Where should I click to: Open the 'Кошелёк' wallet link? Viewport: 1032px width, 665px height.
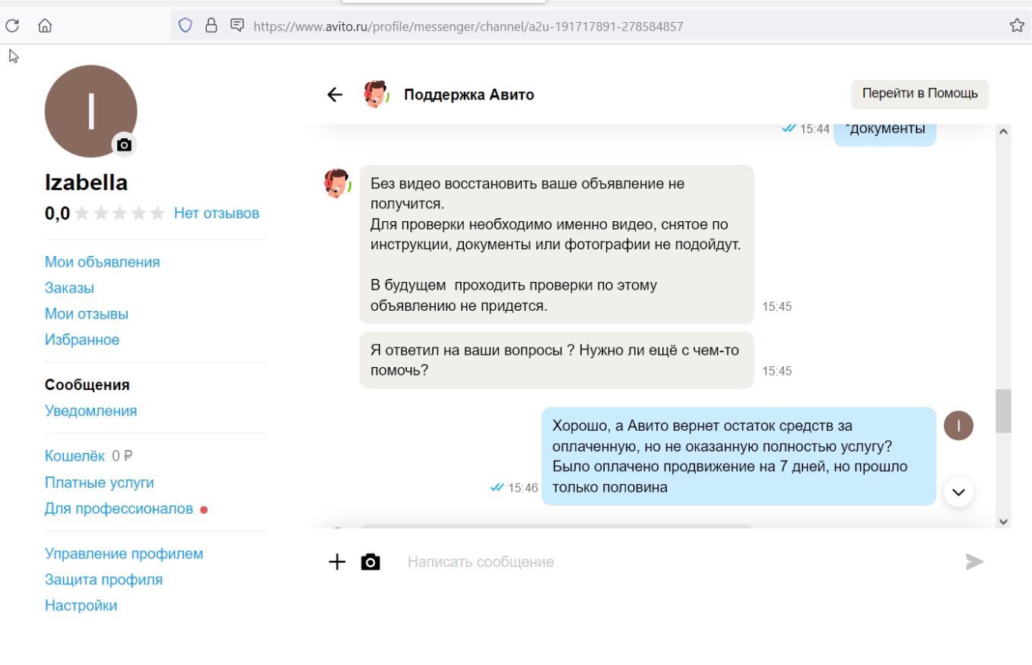75,456
